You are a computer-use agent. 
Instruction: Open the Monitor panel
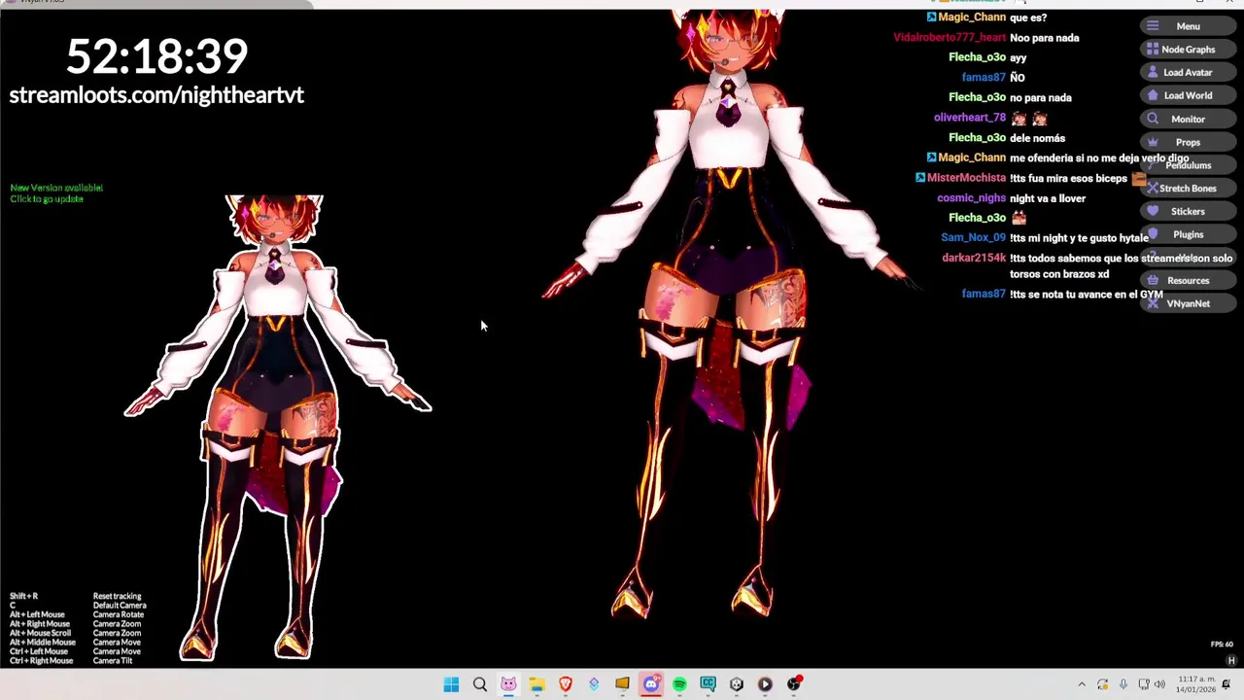click(x=1188, y=120)
